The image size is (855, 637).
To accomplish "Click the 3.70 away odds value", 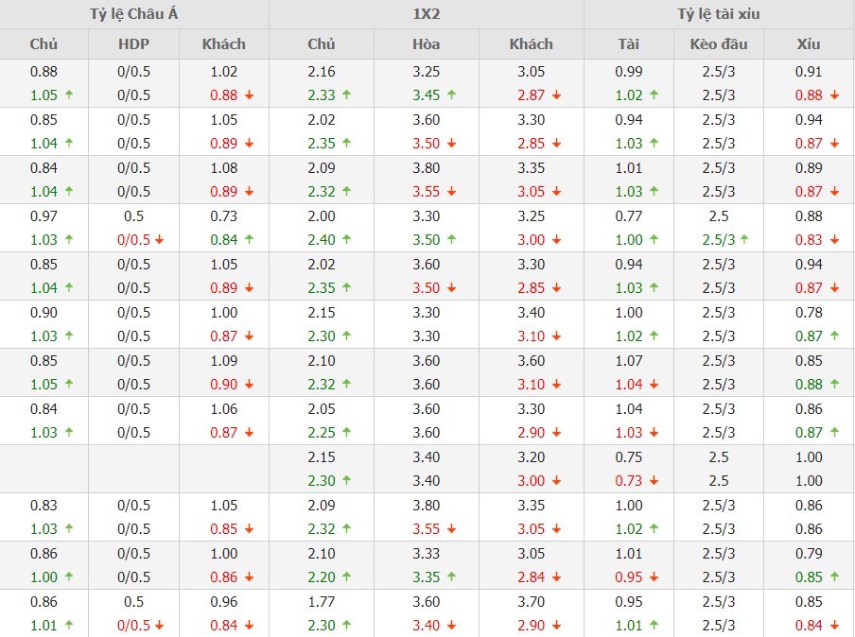I will 531,601.
